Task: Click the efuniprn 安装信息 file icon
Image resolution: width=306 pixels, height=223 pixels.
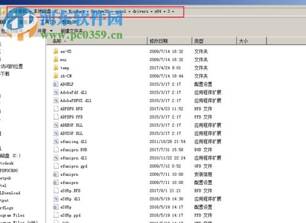Action: point(56,174)
